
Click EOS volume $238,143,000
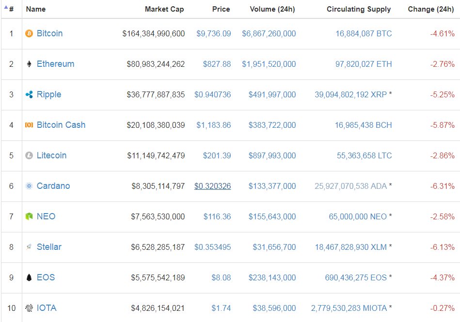click(272, 277)
